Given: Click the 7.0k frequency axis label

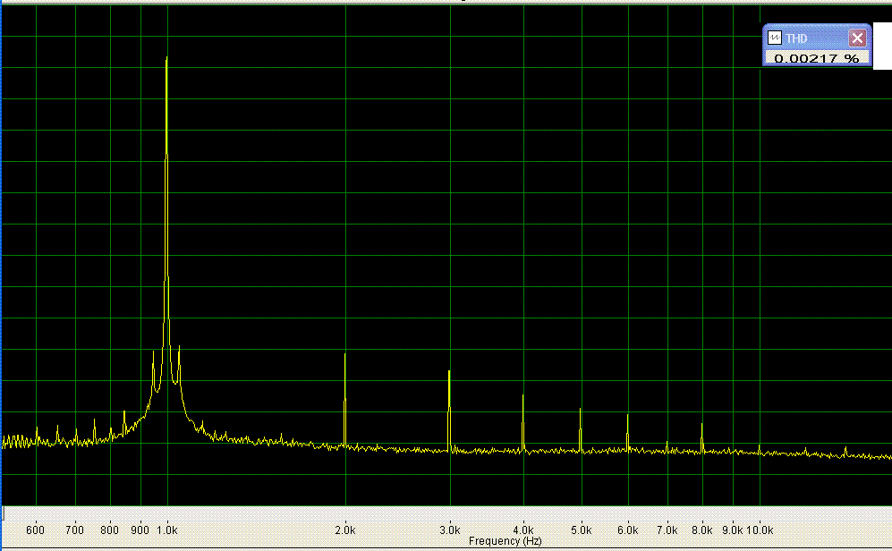Looking at the screenshot, I should (x=667, y=530).
